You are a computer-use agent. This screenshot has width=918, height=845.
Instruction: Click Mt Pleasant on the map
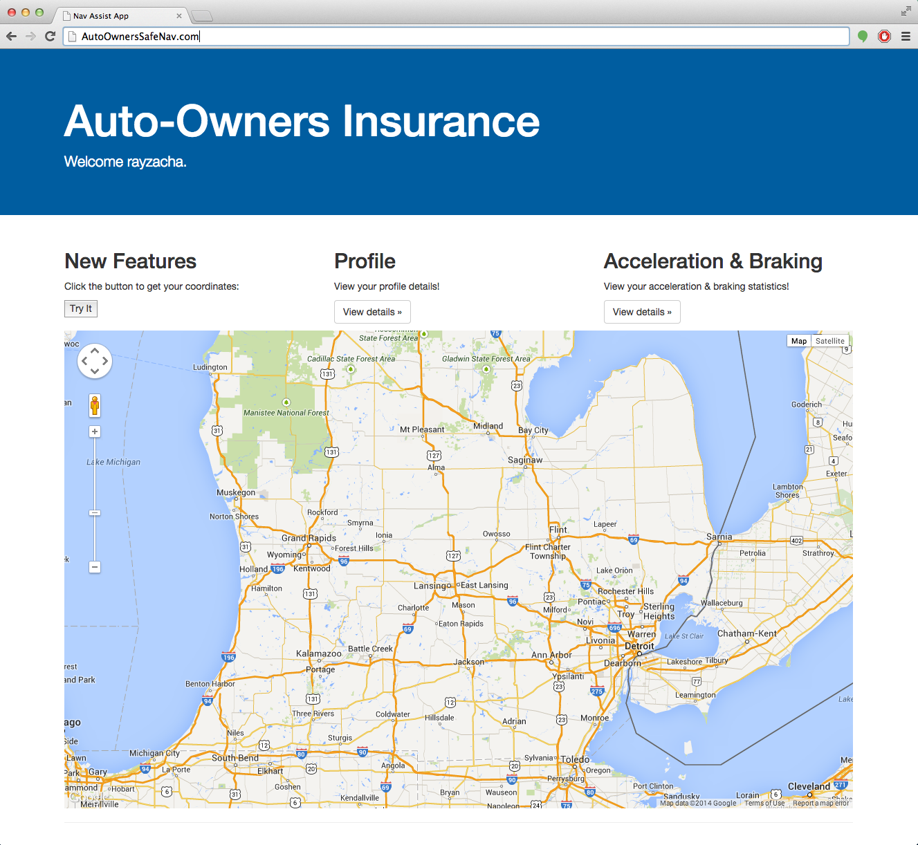pos(422,429)
